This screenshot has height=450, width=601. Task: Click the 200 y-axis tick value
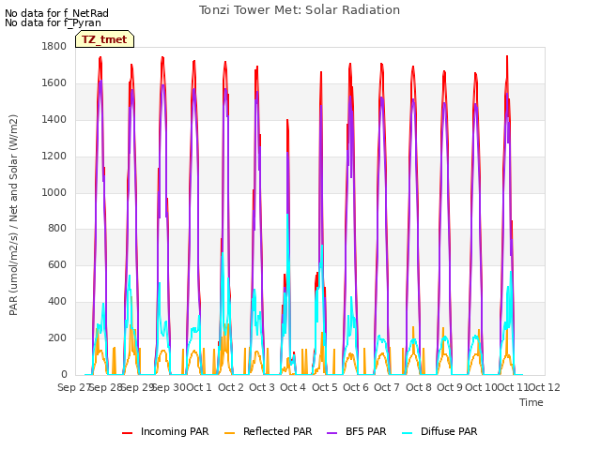[57, 337]
